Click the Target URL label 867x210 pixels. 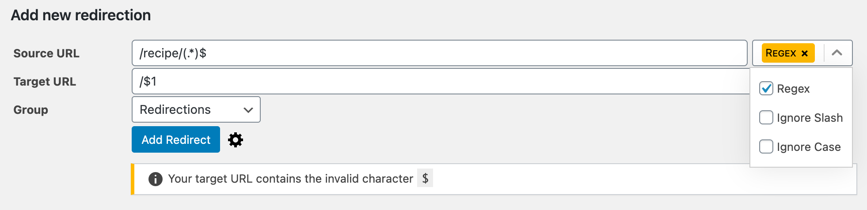(x=45, y=82)
